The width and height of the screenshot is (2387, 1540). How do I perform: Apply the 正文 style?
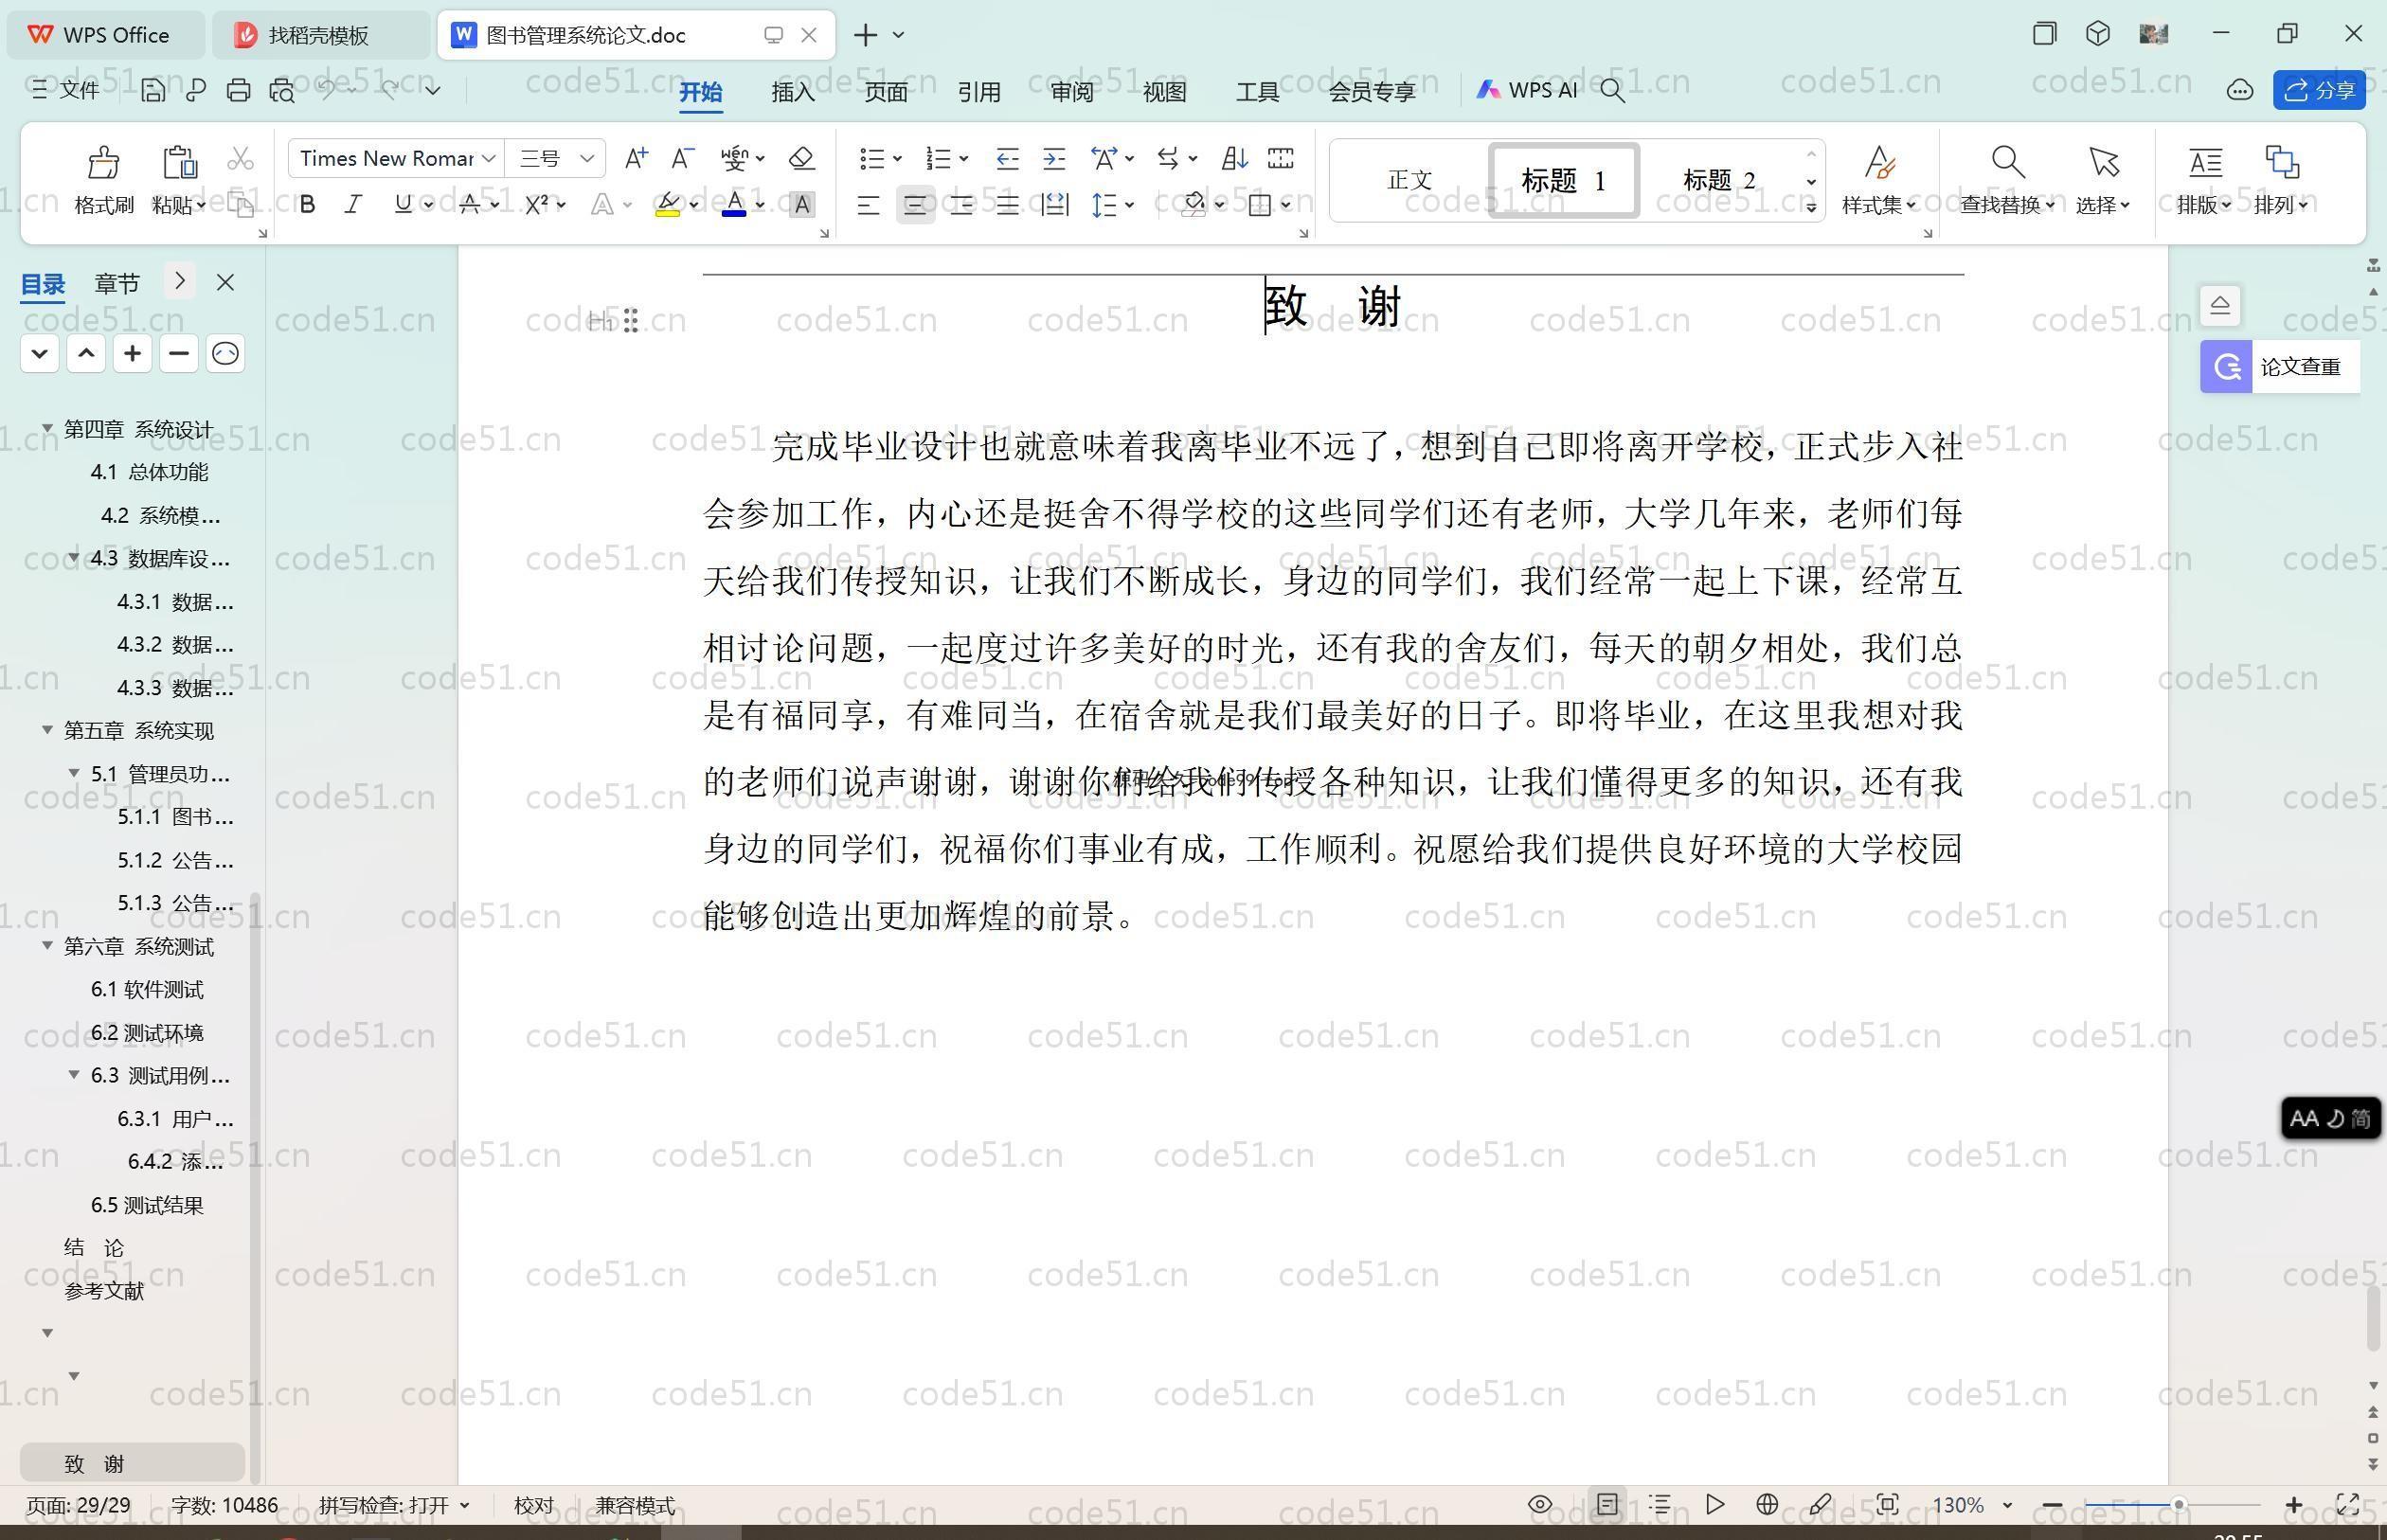[x=1410, y=181]
